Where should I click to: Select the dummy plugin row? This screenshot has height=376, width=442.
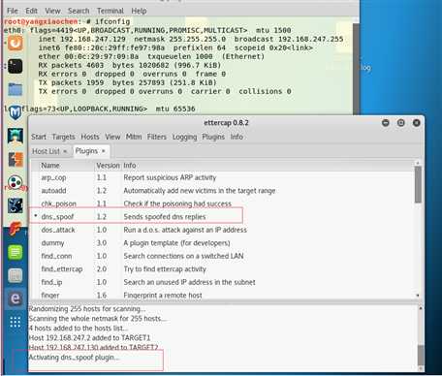[x=222, y=243]
